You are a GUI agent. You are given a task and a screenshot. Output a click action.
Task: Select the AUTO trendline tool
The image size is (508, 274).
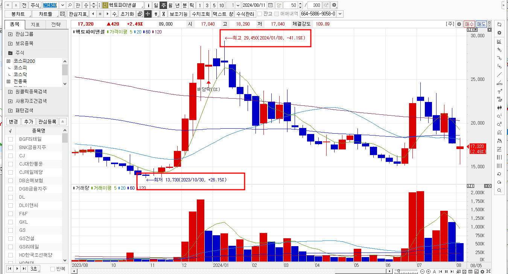499,82
